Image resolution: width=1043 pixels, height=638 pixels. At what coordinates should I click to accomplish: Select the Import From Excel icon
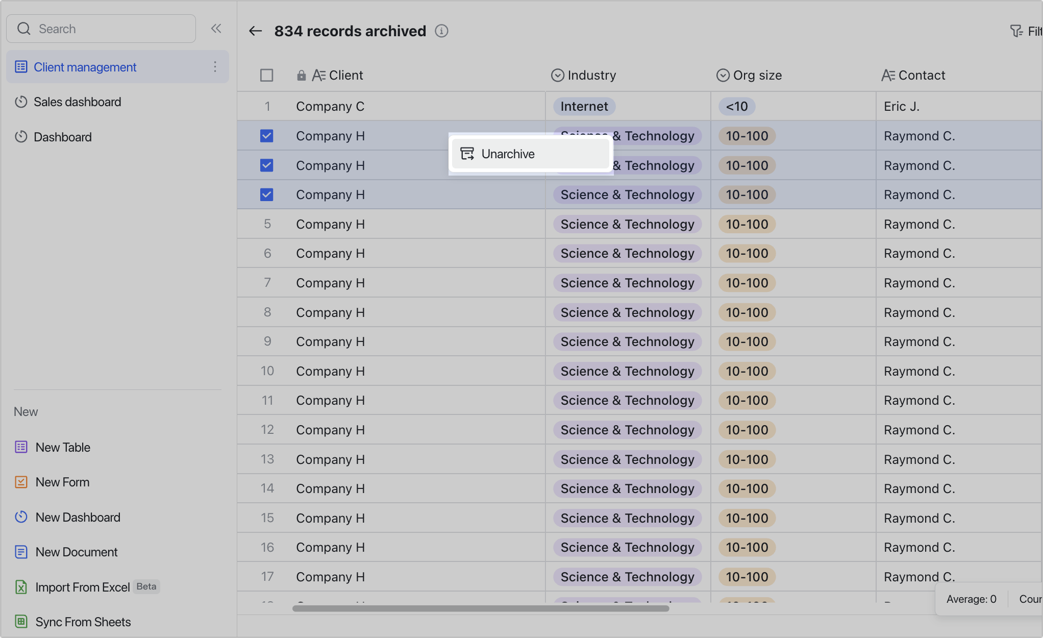20,587
